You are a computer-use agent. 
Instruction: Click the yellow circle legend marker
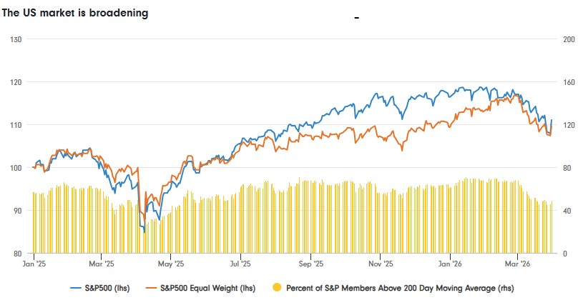(x=277, y=289)
